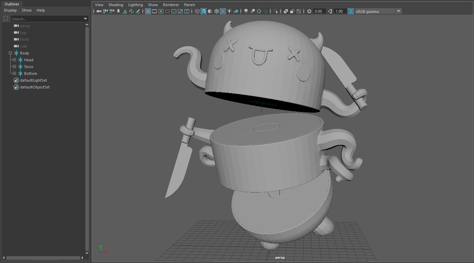
Task: Open Camera Attributes from the viewport toolbar
Action: (x=112, y=11)
